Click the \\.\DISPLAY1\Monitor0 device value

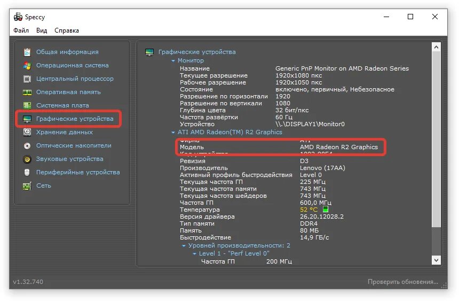click(310, 125)
